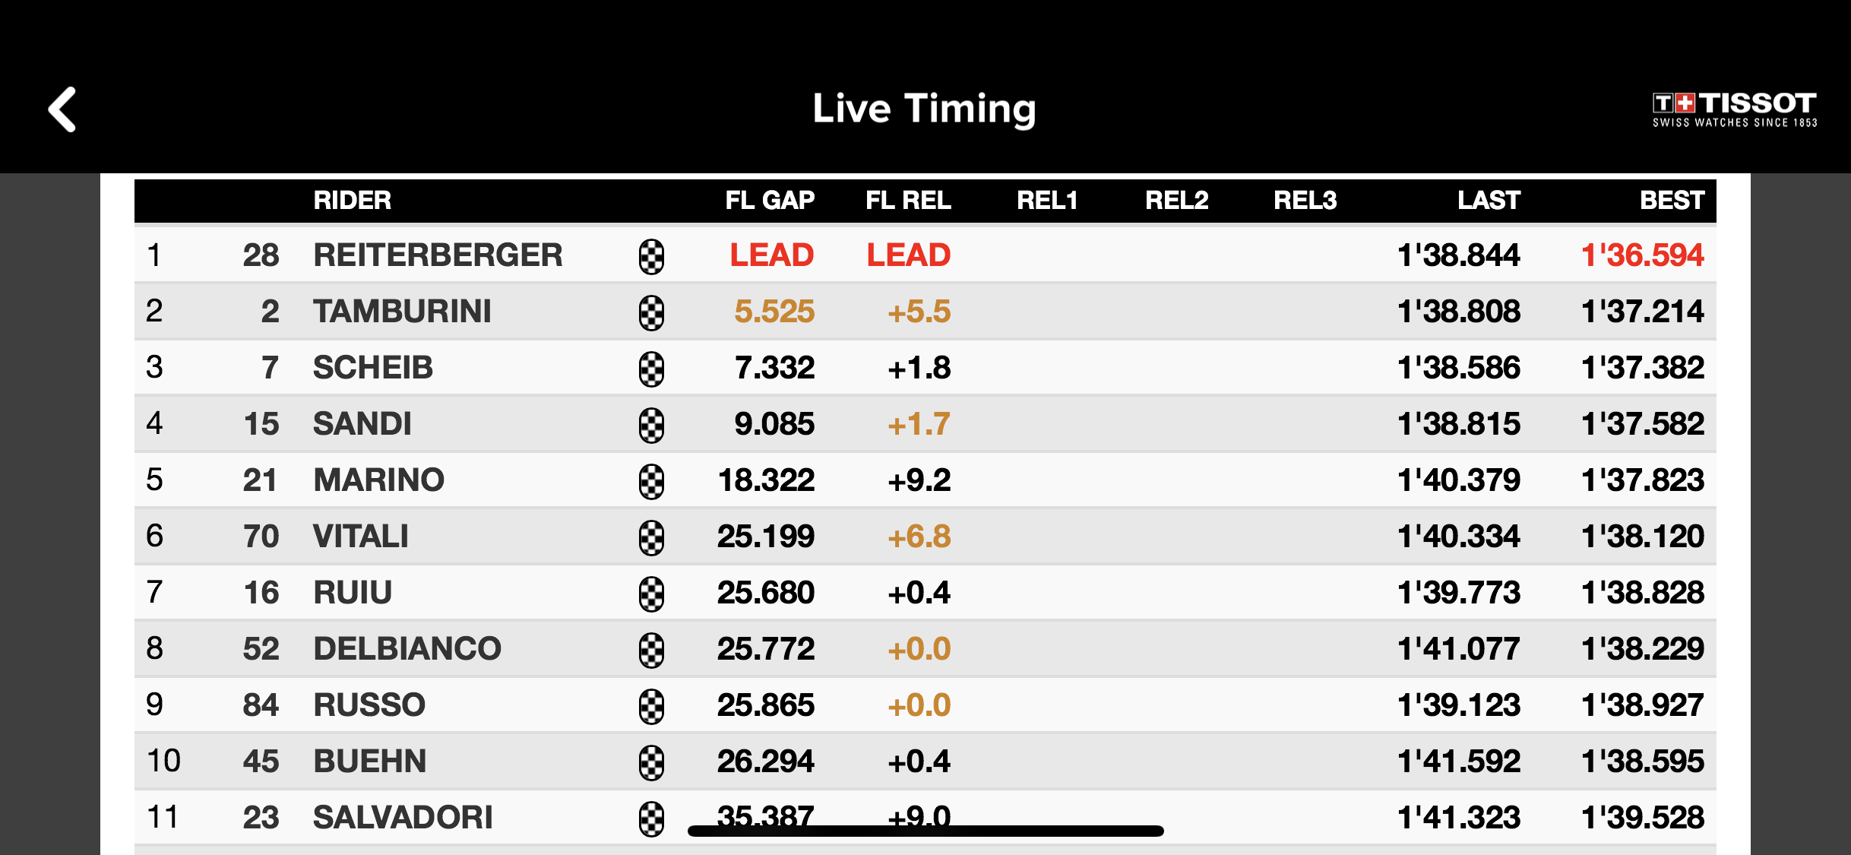Tap the red best lap 1'36.594

coord(1642,255)
